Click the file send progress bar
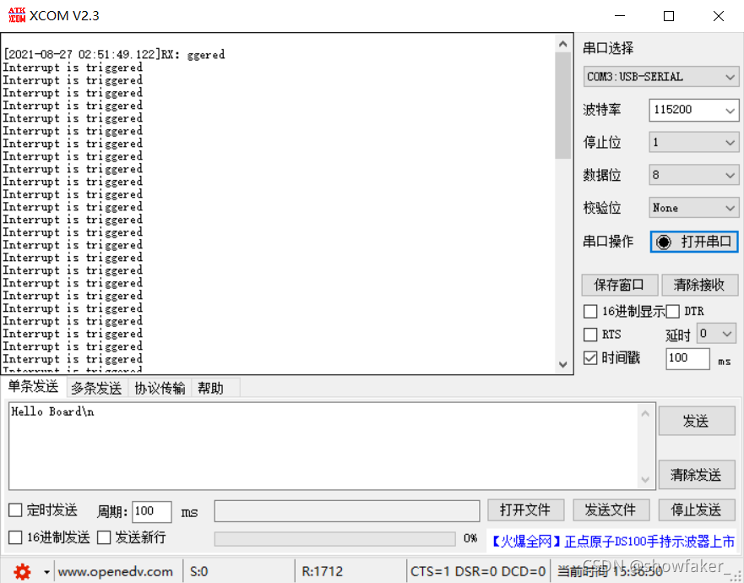The image size is (744, 583). coord(335,539)
